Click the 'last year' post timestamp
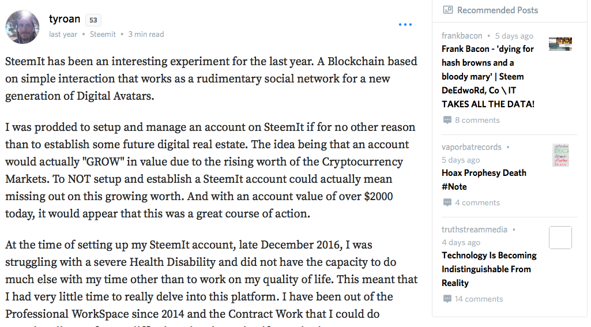 63,35
